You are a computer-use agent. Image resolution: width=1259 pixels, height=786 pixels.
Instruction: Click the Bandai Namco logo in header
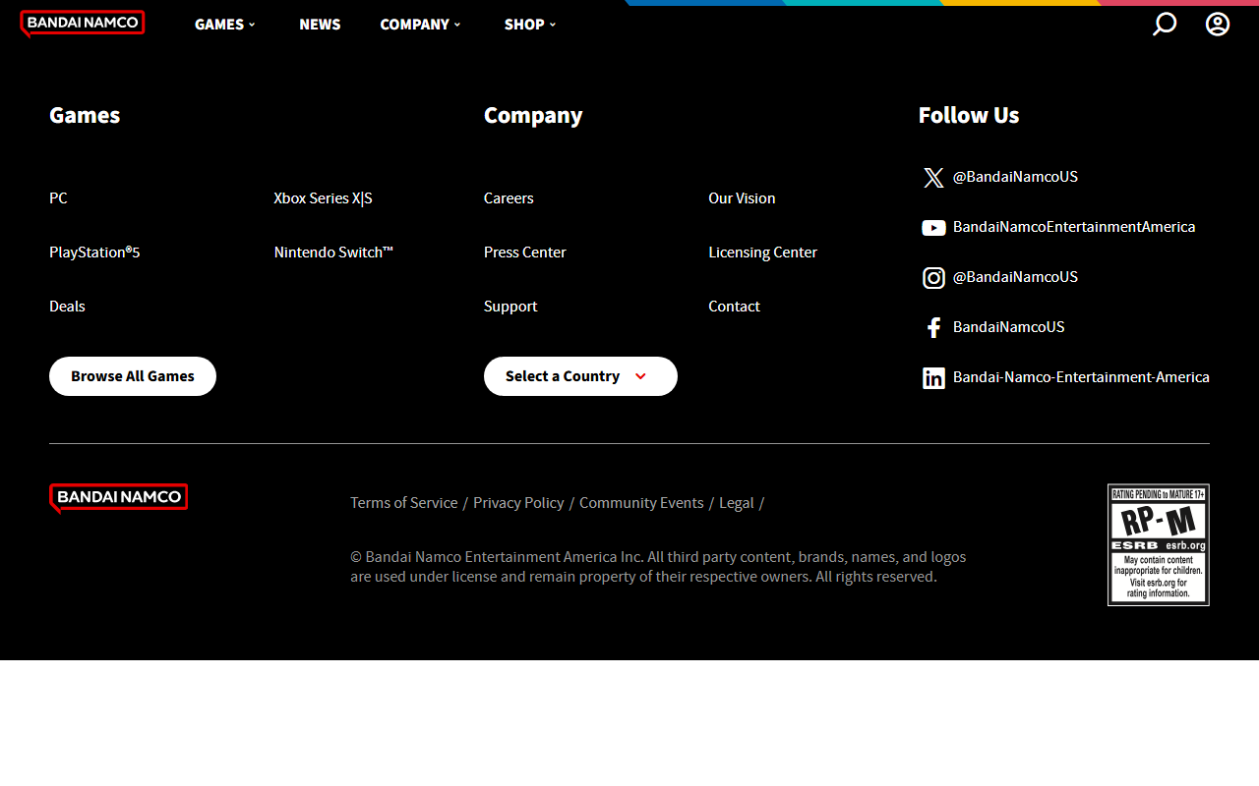(83, 24)
